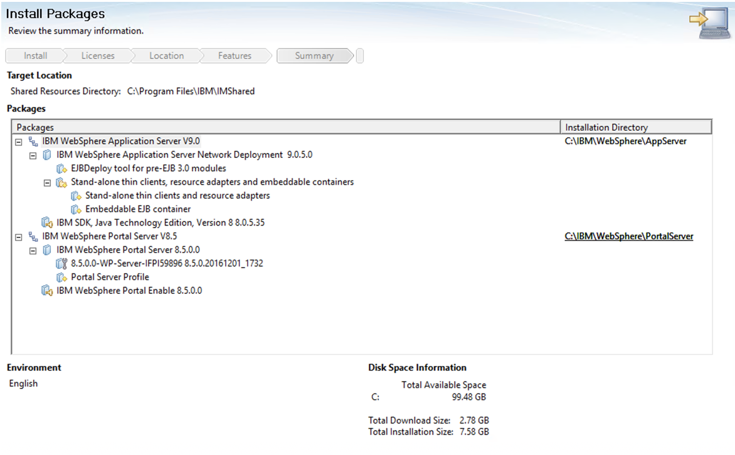Image resolution: width=735 pixels, height=455 pixels.
Task: Select 8.5.0.0-WP-Server-IFPI59896 fix row
Action: point(167,264)
